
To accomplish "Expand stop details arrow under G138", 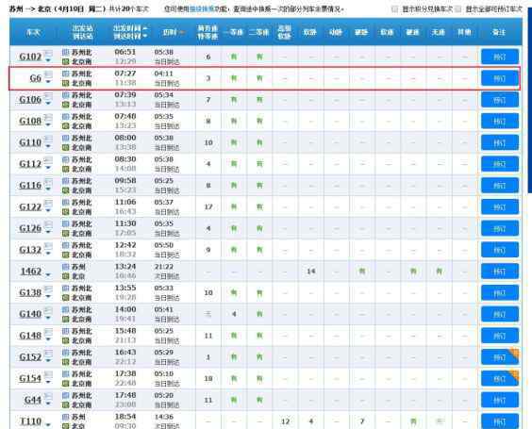I will click(48, 297).
